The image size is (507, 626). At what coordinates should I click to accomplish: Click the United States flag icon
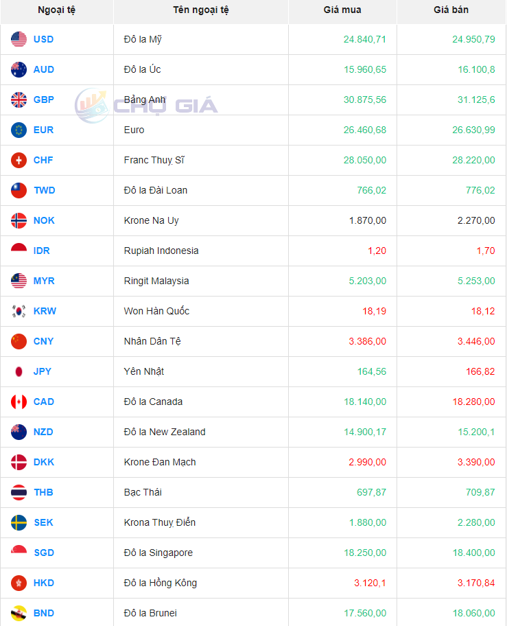[19, 40]
